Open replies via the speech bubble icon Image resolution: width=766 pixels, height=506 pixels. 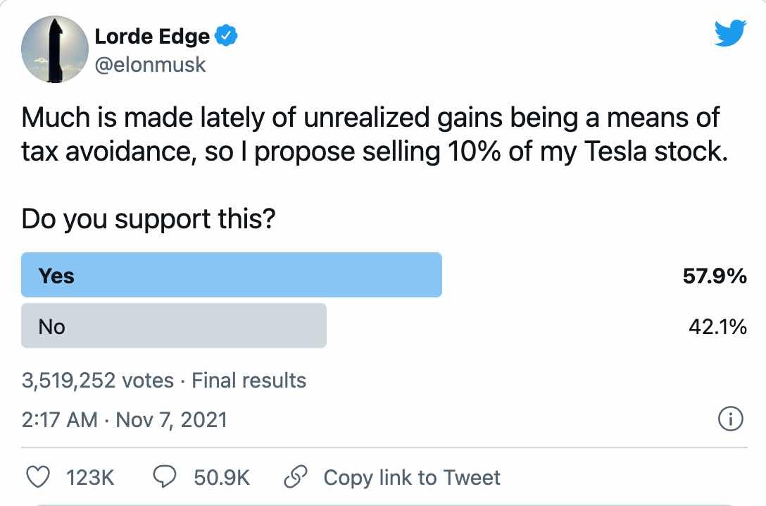[x=164, y=477]
